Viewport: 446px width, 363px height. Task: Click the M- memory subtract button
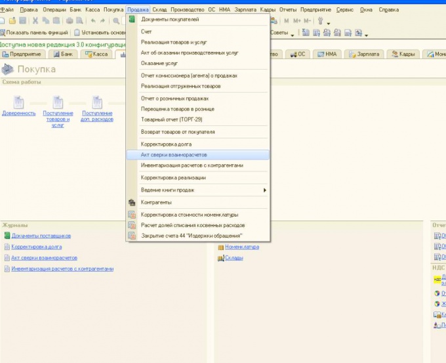point(307,21)
